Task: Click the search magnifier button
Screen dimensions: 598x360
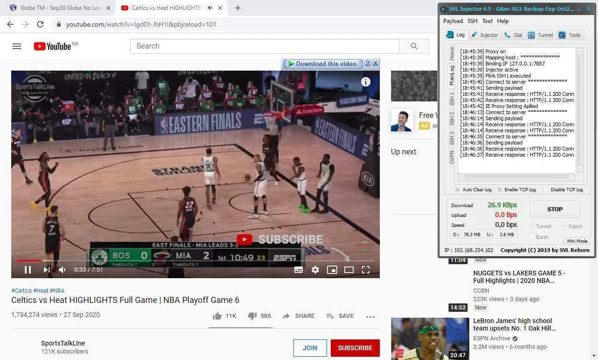Action: tap(414, 46)
